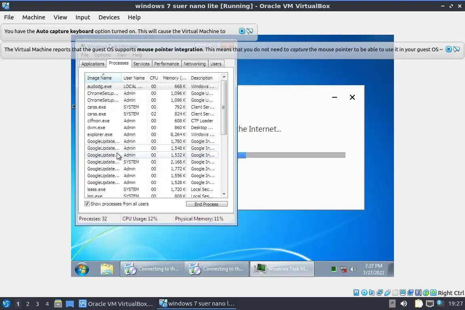This screenshot has height=310, width=465.
Task: Sort processes by User Name column
Action: click(134, 78)
